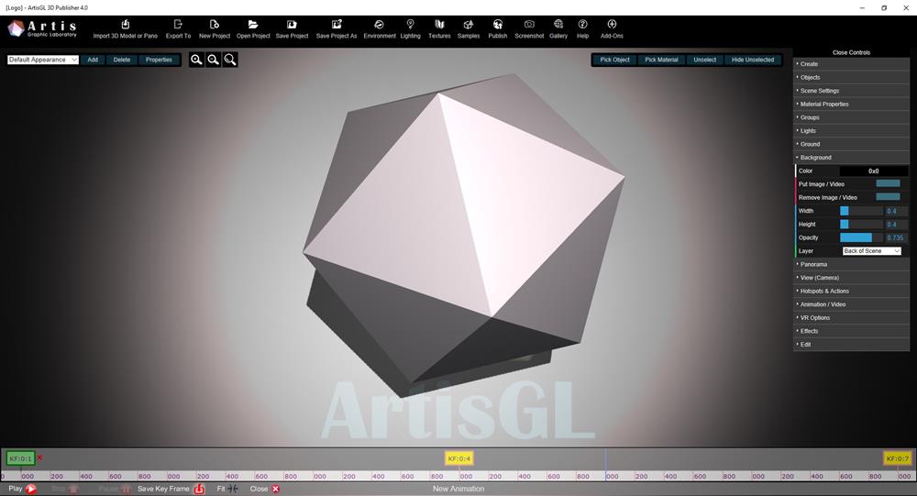Click the Put Image / Video button
Viewport: 917px width, 496px height.
pyautogui.click(x=888, y=183)
